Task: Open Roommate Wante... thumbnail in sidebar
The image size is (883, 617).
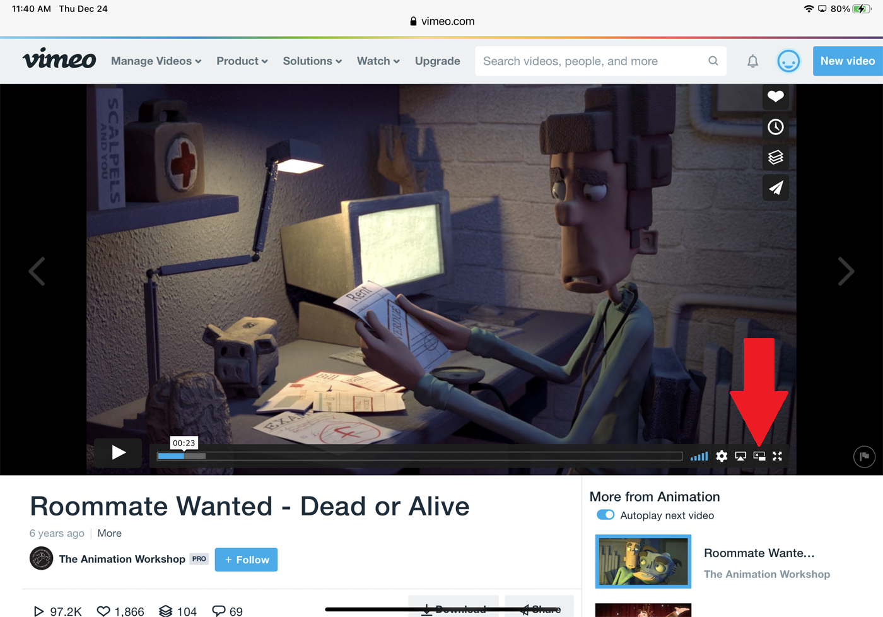Action: 643,561
